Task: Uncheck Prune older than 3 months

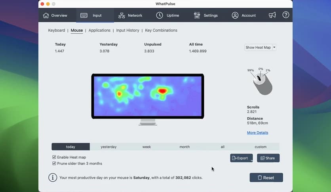Action: (x=54, y=163)
